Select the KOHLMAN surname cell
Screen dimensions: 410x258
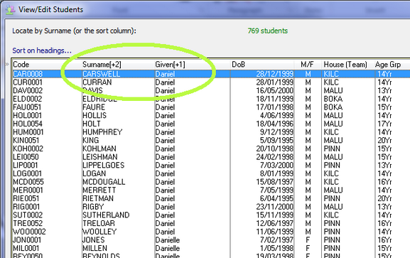(99, 149)
